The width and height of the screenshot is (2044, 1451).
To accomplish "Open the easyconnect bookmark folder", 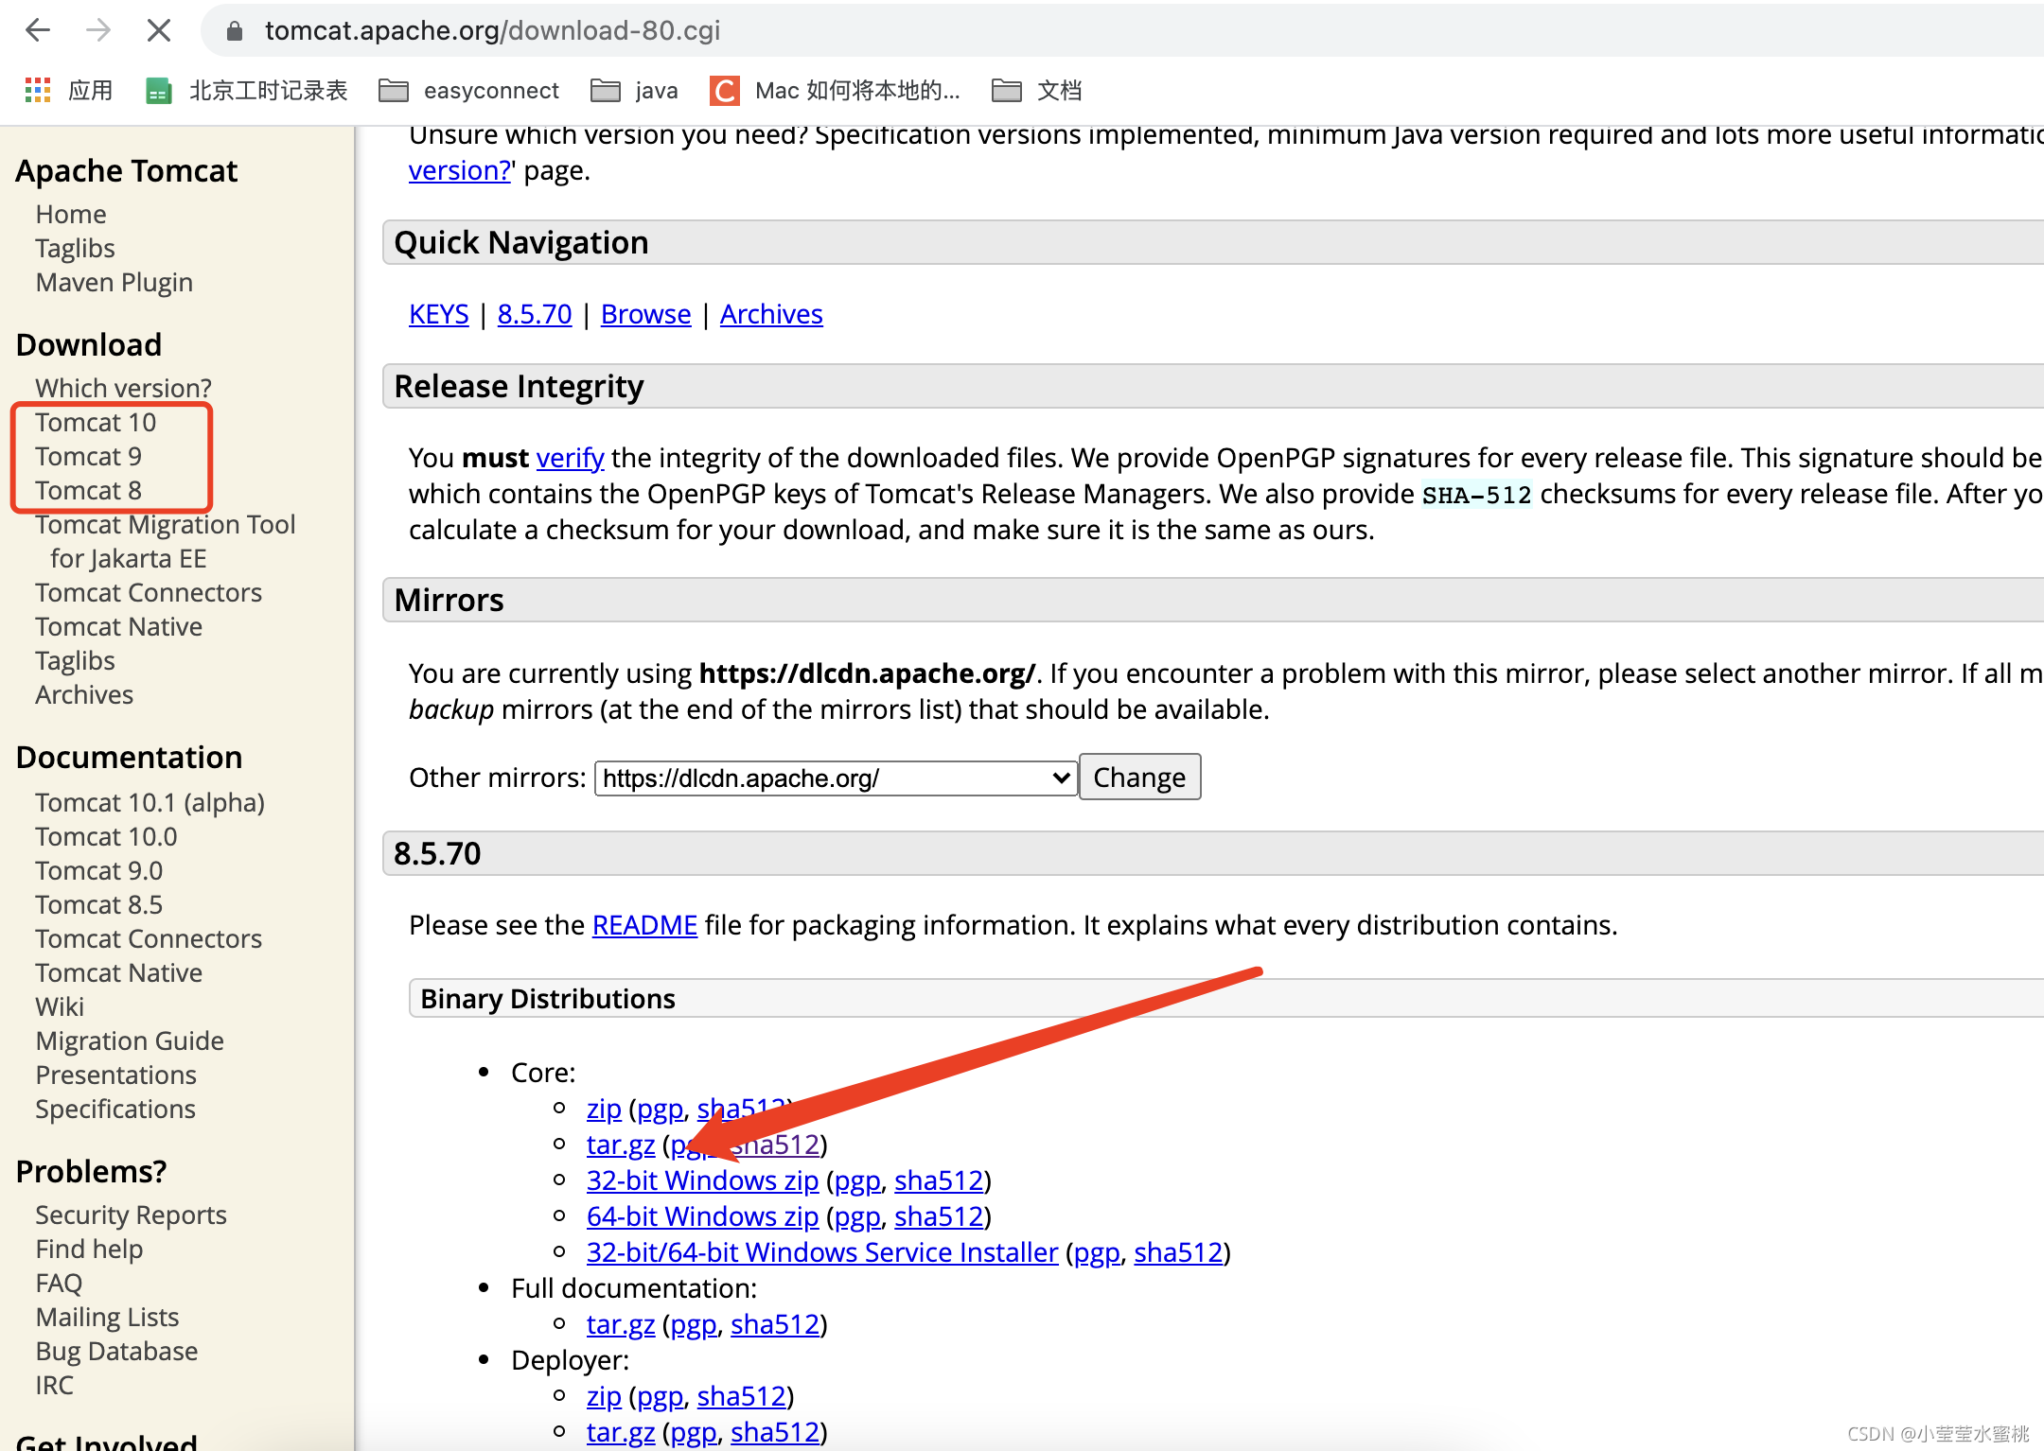I will pos(469,90).
